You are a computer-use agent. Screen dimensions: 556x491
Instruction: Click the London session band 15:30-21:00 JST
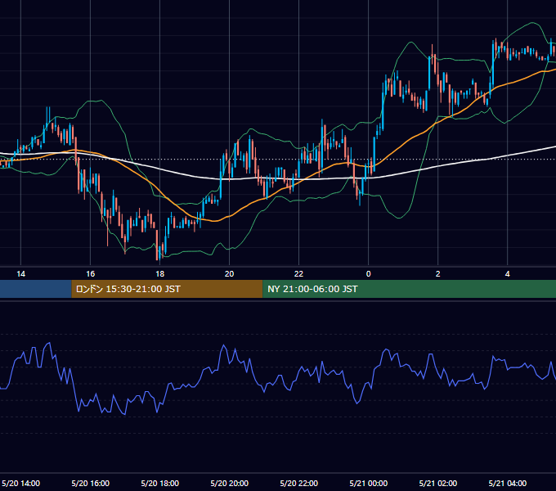167,289
